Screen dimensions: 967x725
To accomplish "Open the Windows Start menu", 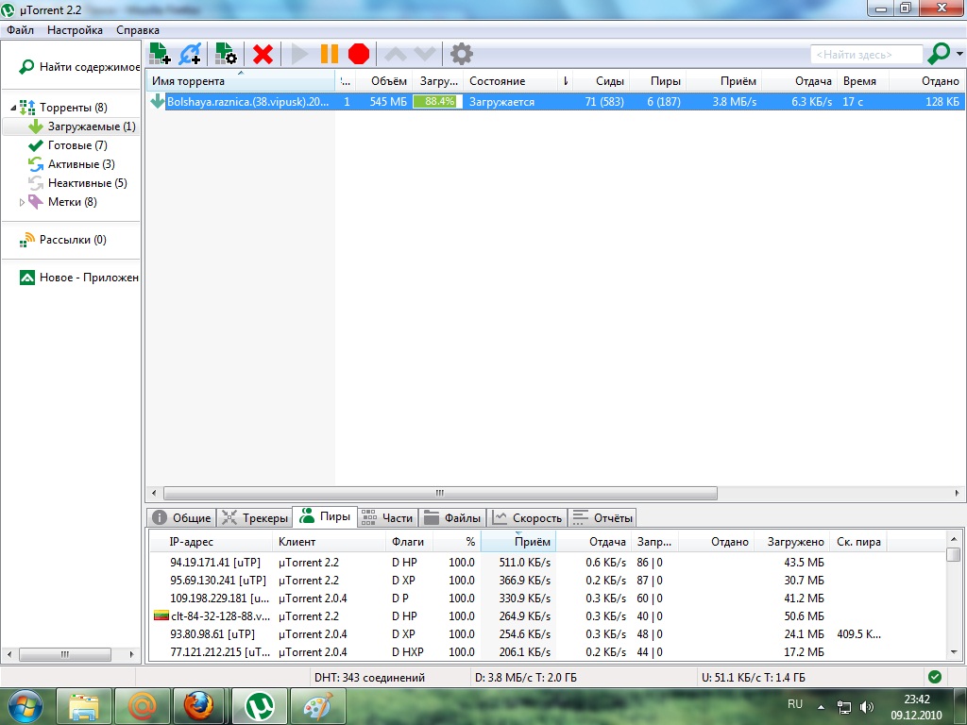I will [x=25, y=706].
